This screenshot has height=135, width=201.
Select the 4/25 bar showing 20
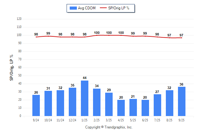pyautogui.click(x=121, y=108)
